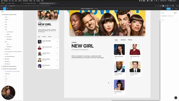Click Cast tab in mobile design
179x101 pixels.
pyautogui.click(x=39, y=37)
